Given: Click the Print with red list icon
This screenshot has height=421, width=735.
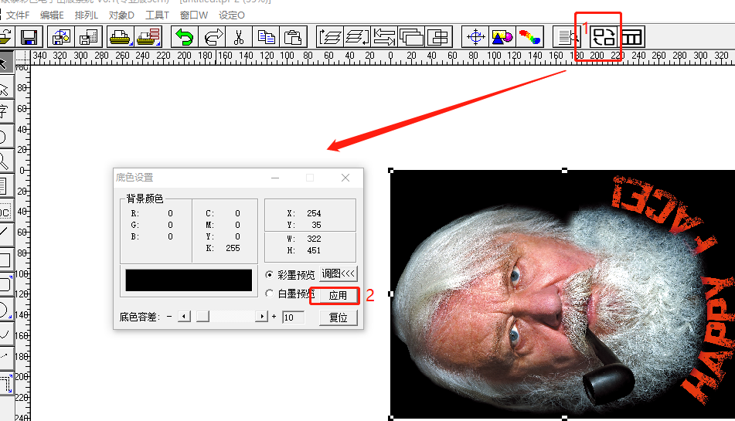Looking at the screenshot, I should (x=148, y=37).
